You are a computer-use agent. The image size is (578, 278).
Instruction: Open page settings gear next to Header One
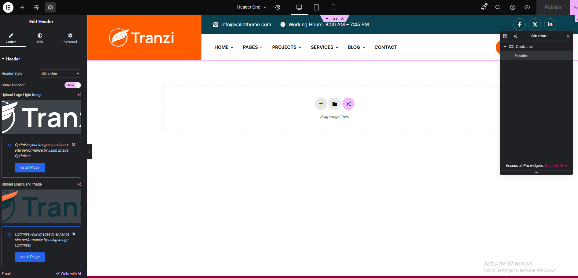[278, 7]
